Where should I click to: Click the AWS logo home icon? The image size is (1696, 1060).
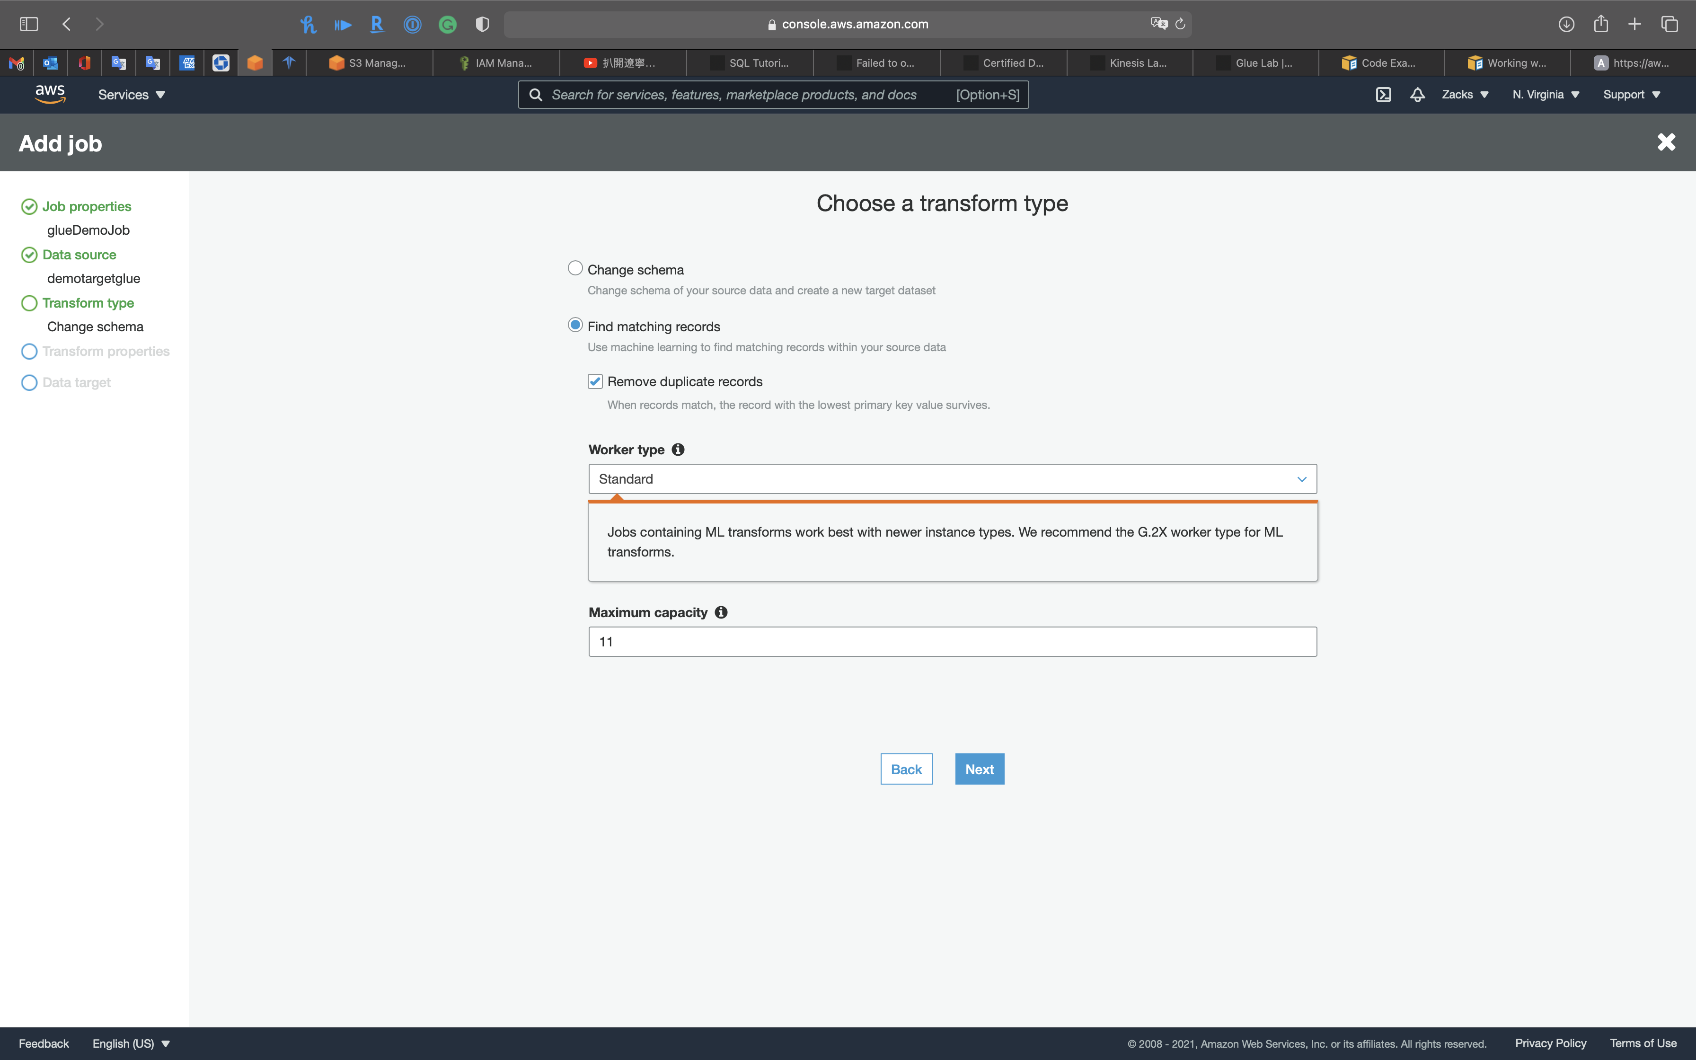point(50,94)
